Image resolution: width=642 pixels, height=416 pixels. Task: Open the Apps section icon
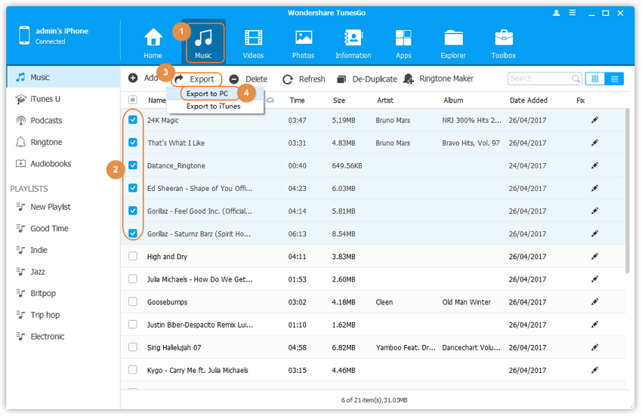point(403,38)
